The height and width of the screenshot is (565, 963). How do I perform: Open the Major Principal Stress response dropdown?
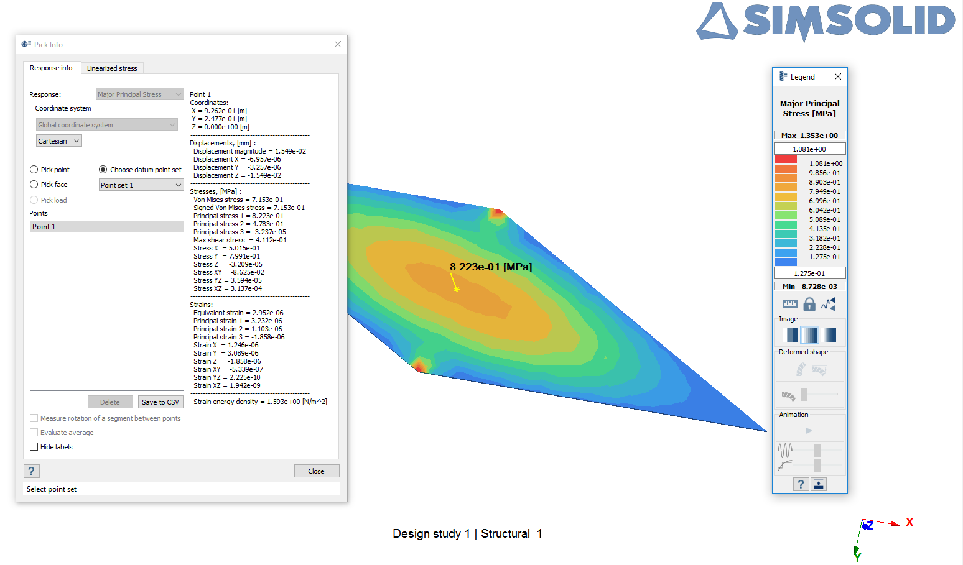140,94
